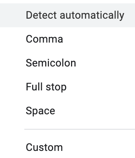This screenshot has width=135, height=158.
Task: Set separator to Space
Action: coord(67,111)
